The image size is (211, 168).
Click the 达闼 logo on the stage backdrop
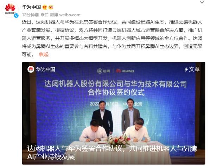(103, 71)
